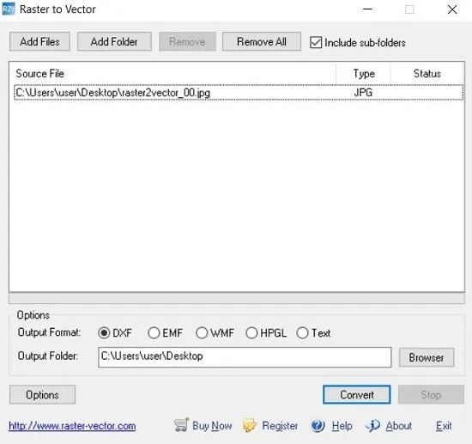Sort by the Type column header
The height and width of the screenshot is (444, 472).
tap(363, 74)
